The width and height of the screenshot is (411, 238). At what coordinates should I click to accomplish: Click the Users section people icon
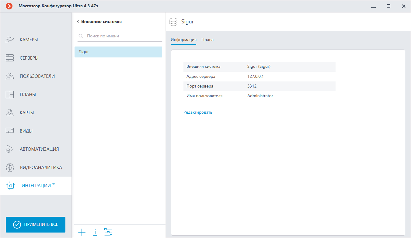tap(10, 76)
